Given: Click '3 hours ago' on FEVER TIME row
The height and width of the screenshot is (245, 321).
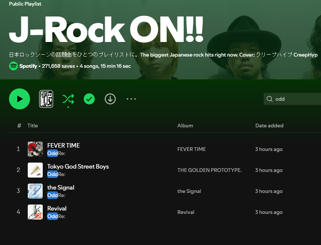Looking at the screenshot, I should pyautogui.click(x=269, y=149).
